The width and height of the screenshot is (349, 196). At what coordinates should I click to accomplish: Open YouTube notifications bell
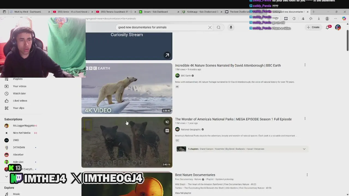pos(328,27)
